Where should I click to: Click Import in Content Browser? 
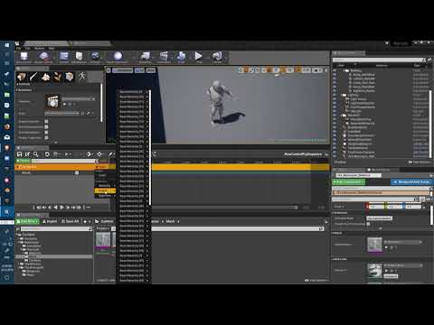50,221
